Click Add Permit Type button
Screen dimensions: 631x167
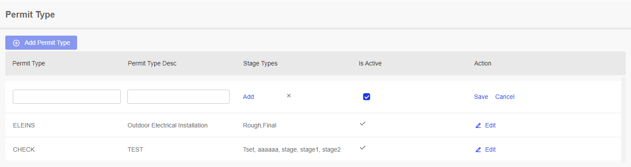click(x=41, y=43)
